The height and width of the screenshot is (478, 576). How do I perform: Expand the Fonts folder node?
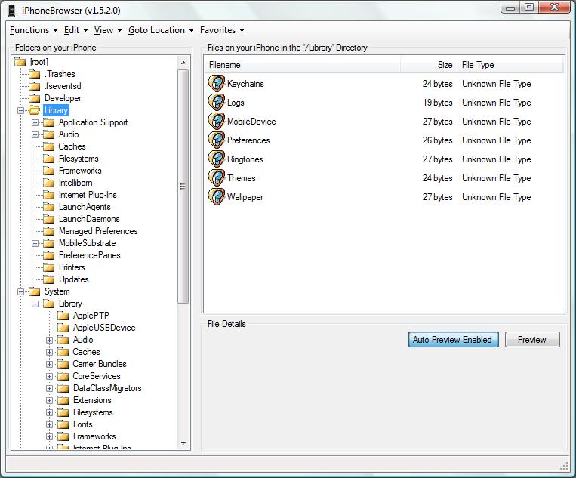tap(49, 424)
